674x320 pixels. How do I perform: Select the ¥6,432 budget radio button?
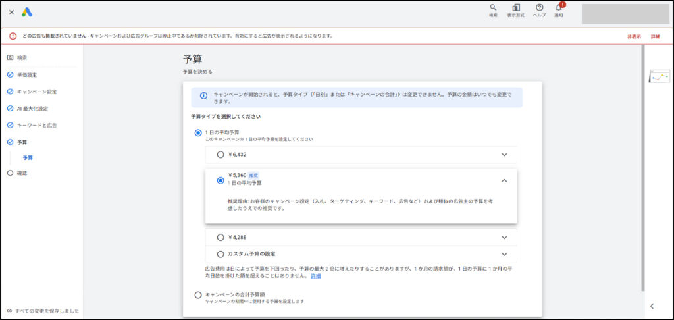[220, 155]
